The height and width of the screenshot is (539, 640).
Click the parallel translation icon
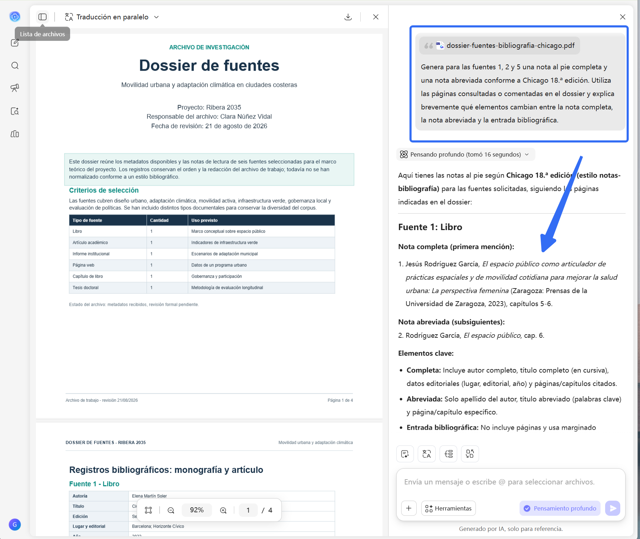(x=69, y=17)
